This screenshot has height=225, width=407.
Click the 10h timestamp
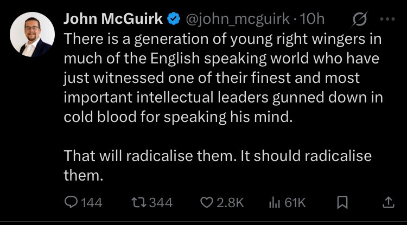tap(312, 19)
